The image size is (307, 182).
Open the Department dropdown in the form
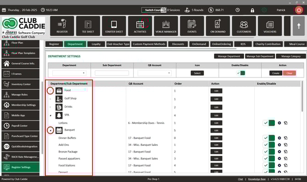click(x=69, y=73)
